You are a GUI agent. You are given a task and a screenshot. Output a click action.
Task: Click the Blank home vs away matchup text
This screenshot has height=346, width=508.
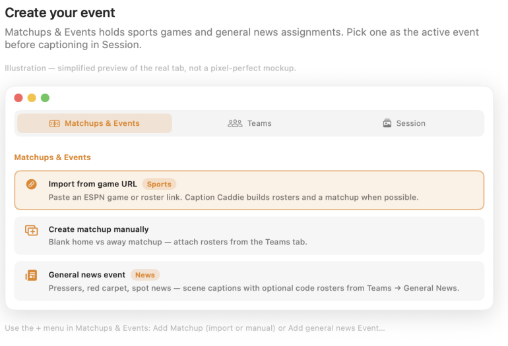(178, 242)
